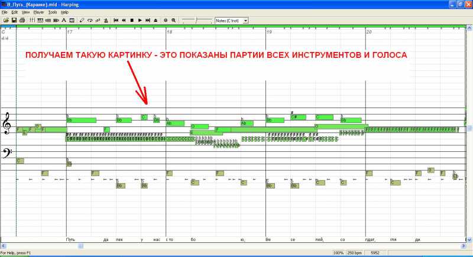Image resolution: width=473 pixels, height=257 pixels.
Task: Select the long Bb note starting measure 17
Action: tap(81, 120)
